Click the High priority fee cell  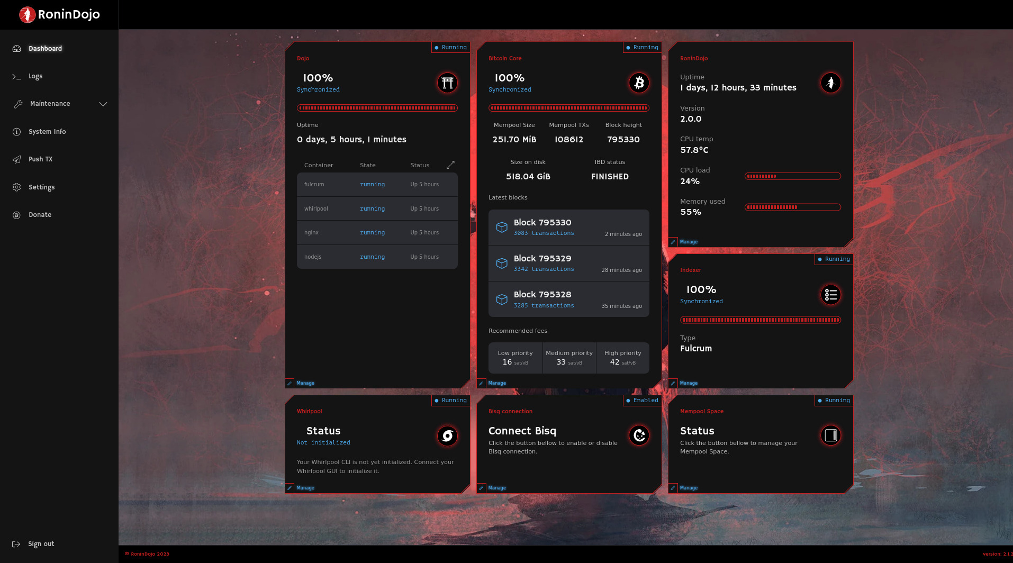pos(623,358)
